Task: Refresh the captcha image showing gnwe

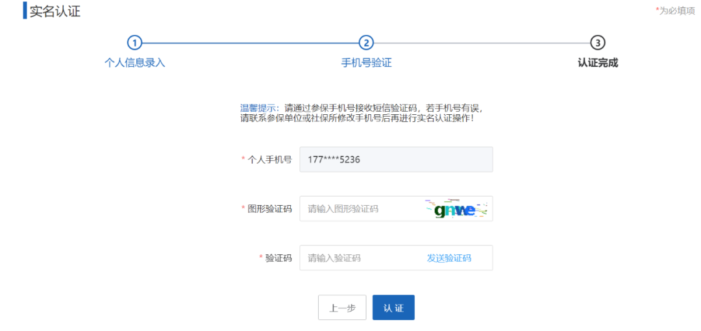Action: (x=456, y=209)
